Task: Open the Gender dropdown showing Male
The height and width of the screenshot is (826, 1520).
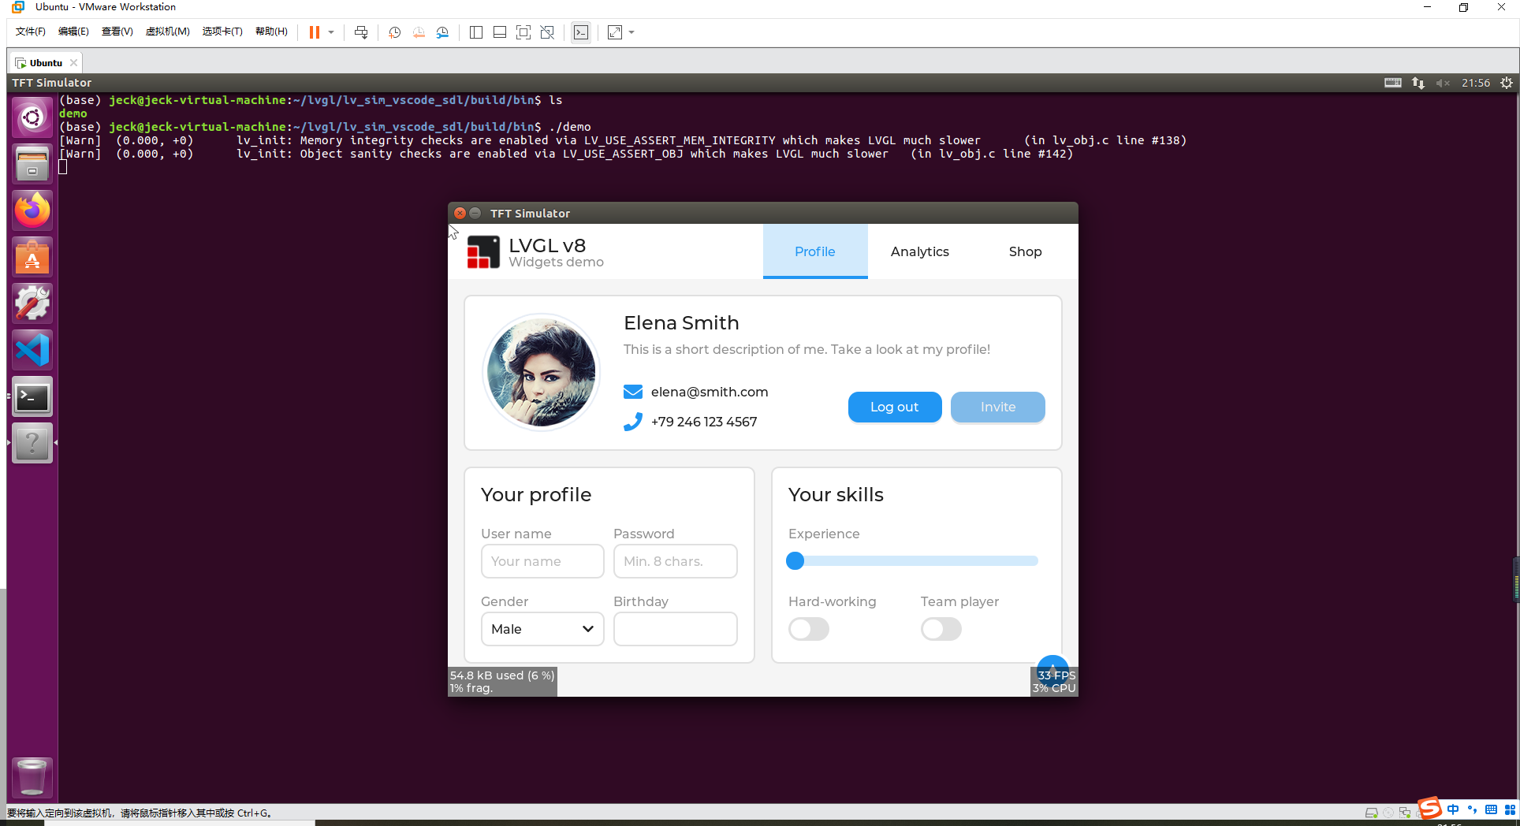Action: (542, 629)
